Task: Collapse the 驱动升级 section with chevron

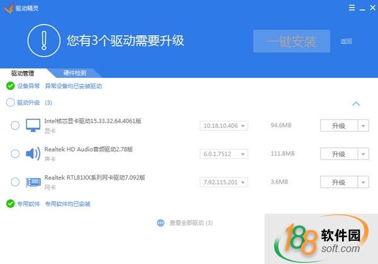Action: (x=356, y=103)
